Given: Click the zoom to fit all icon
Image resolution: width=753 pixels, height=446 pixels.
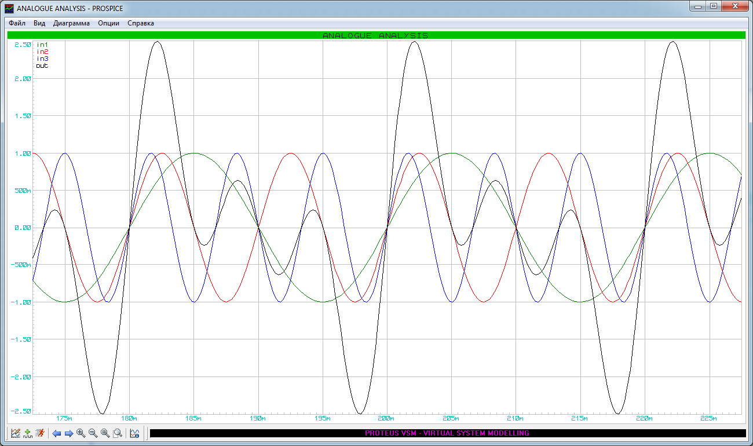Looking at the screenshot, I should 105,433.
